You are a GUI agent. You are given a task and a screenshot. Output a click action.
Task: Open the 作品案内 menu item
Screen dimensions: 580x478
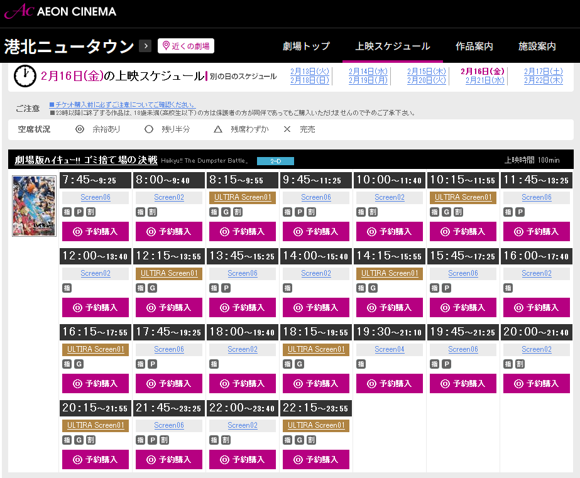click(x=474, y=46)
